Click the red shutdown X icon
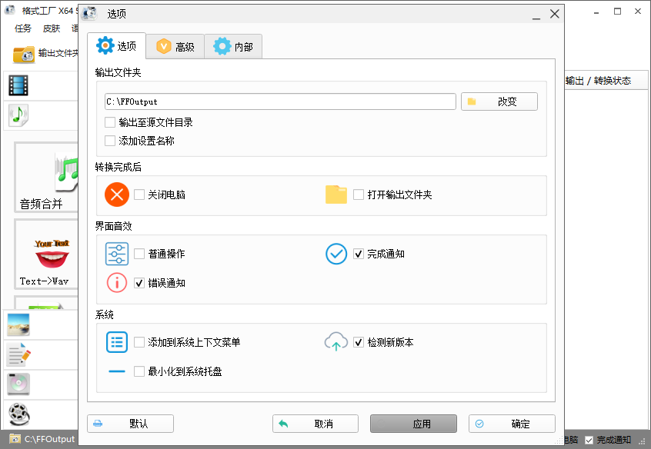The height and width of the screenshot is (449, 651). tap(117, 195)
